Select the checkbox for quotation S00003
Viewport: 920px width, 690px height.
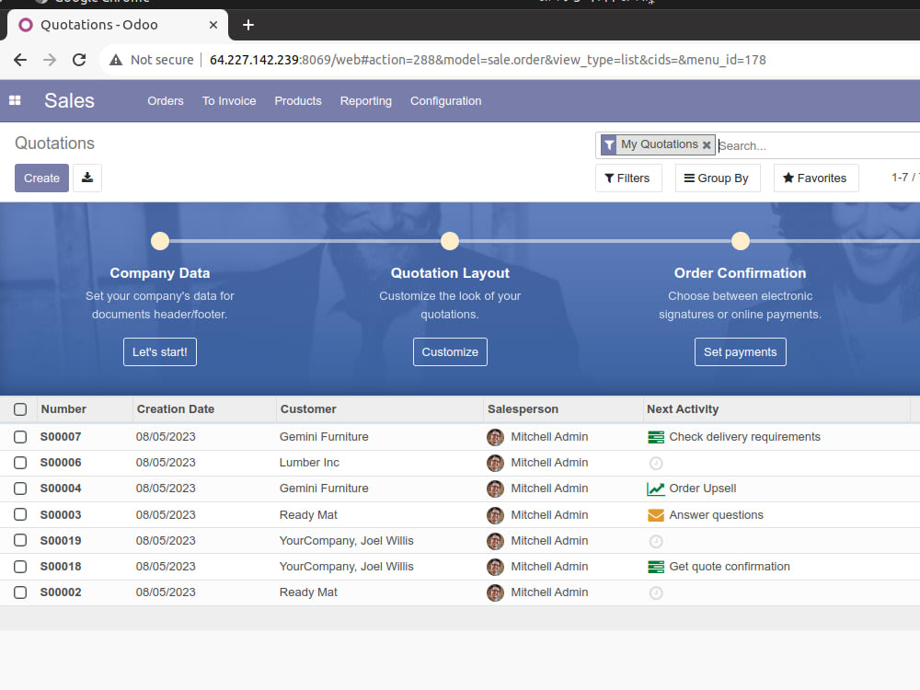(19, 514)
